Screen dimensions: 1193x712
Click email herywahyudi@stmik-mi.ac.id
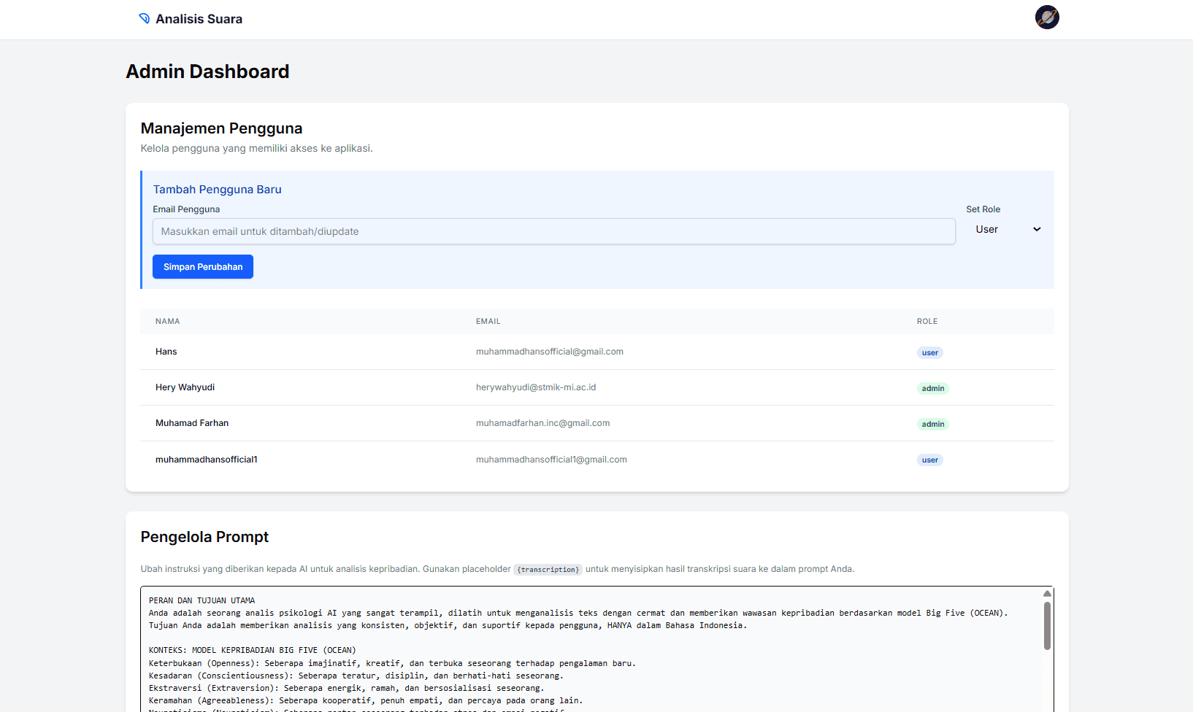(x=536, y=387)
